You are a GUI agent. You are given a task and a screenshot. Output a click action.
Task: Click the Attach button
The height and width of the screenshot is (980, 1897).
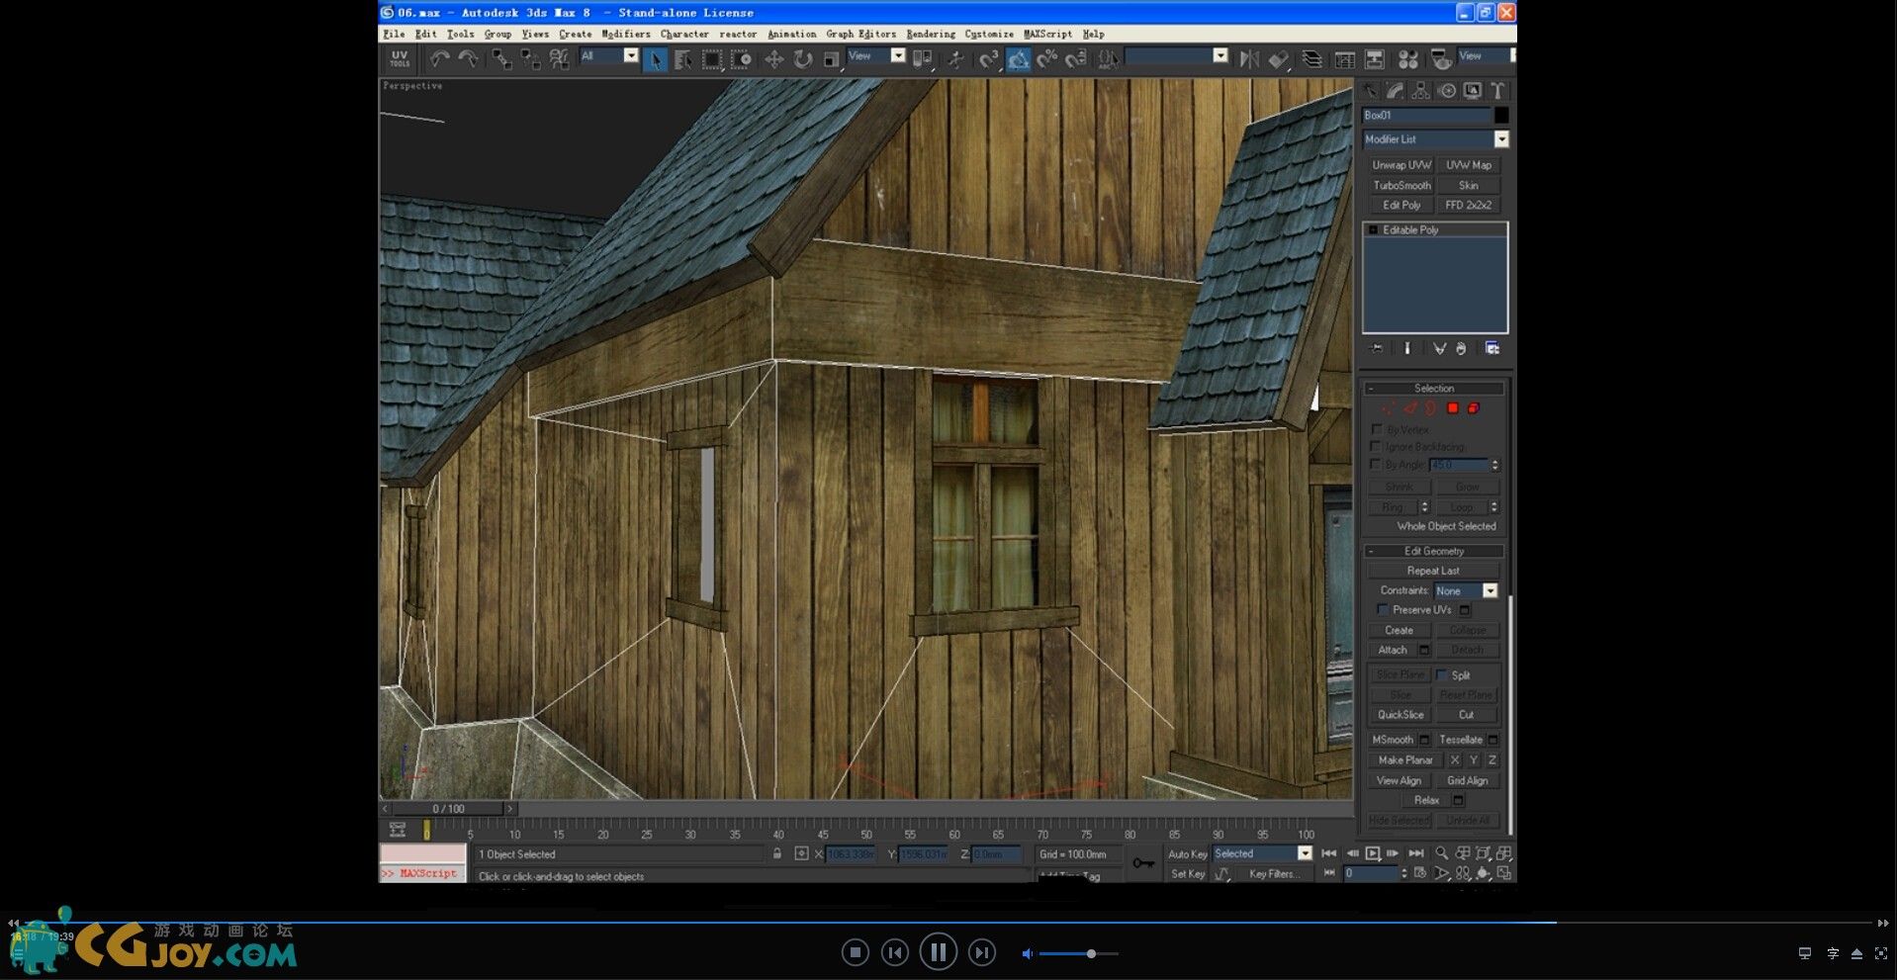1393,650
